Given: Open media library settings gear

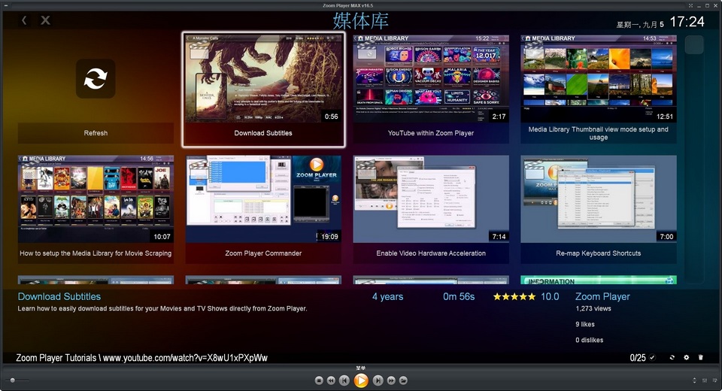Looking at the screenshot, I should point(686,358).
